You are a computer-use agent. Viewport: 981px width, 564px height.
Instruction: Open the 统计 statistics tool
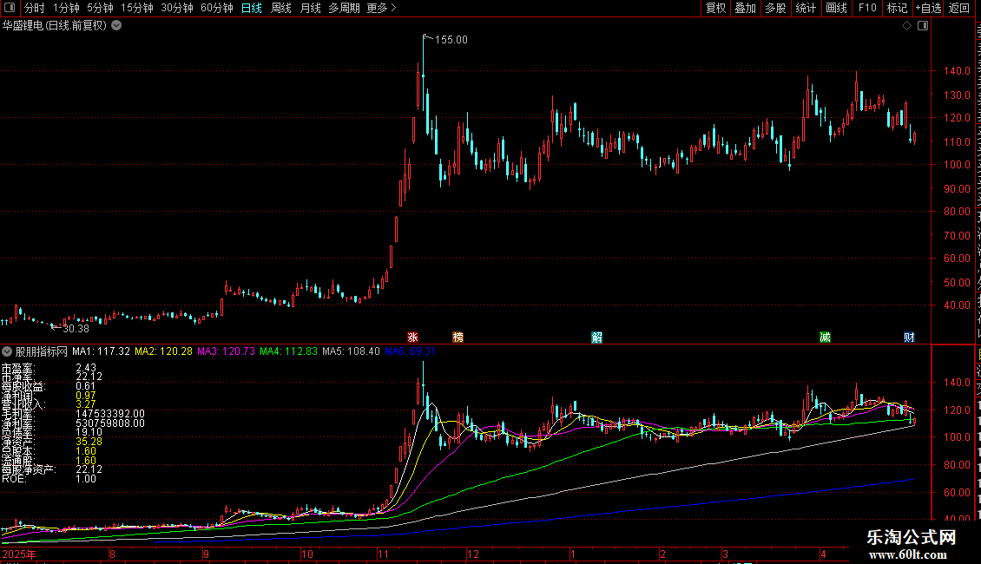coord(805,8)
